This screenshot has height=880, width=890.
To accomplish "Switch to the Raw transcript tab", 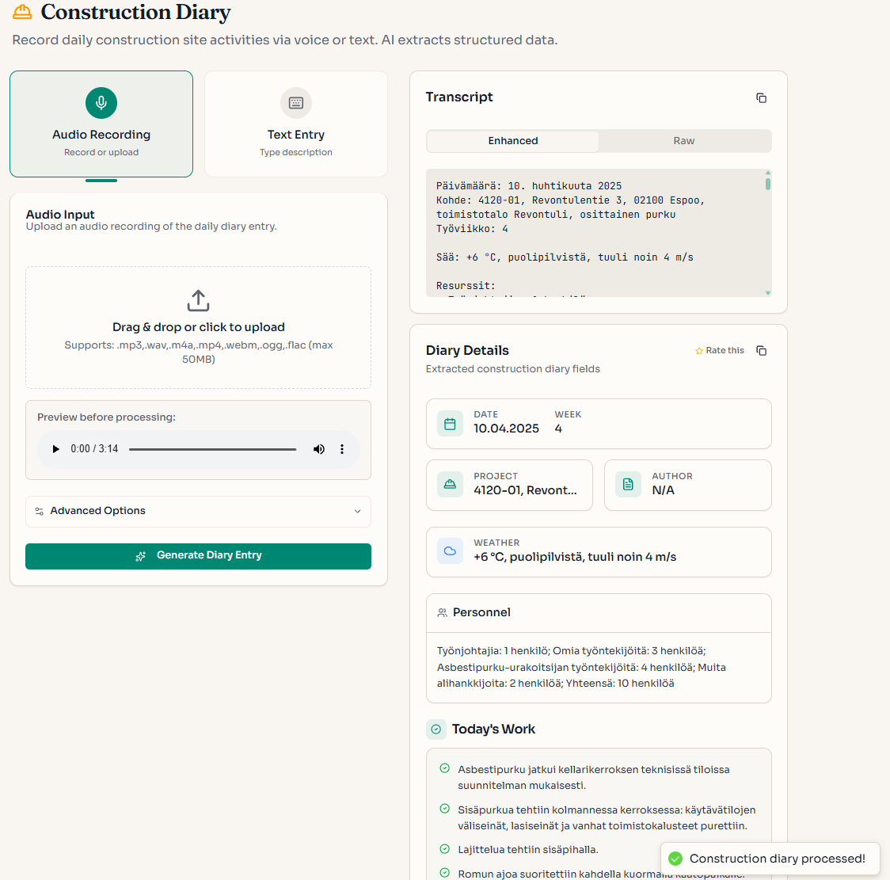I will tap(683, 141).
